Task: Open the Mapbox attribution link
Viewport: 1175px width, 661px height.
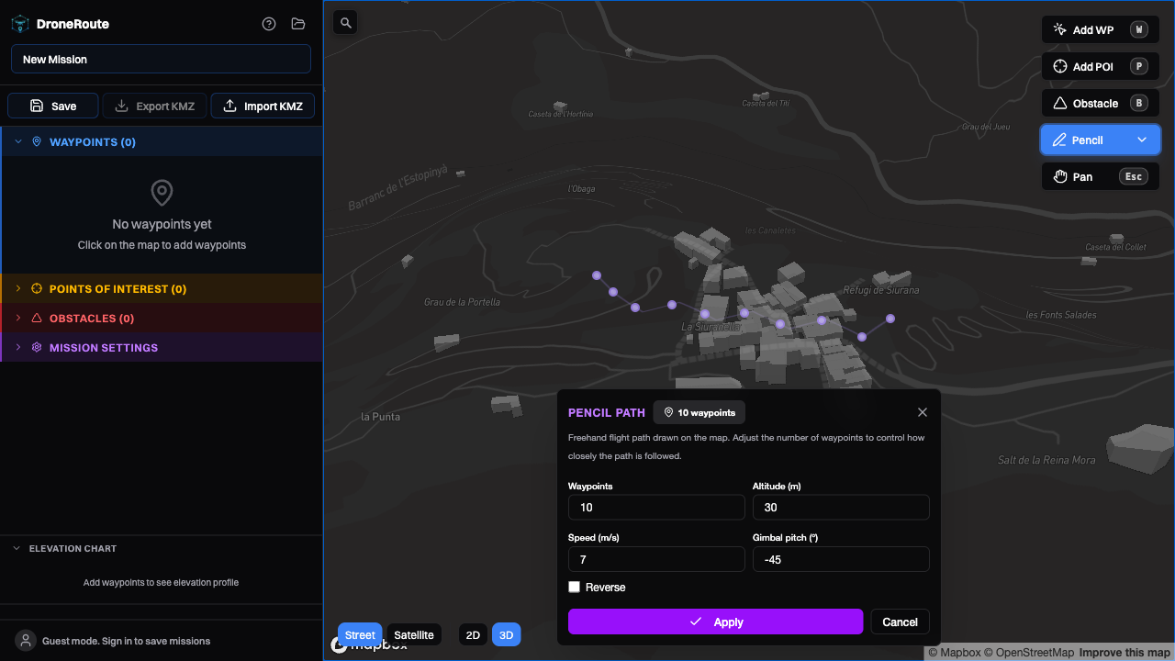Action: [955, 653]
